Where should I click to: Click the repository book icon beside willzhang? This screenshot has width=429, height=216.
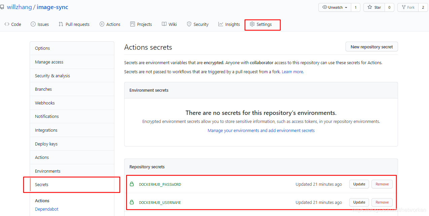click(2, 7)
